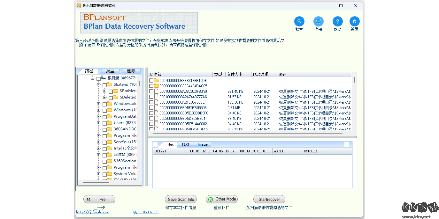
Task: Click folder icon of 000700000006FB631F6E10DF
Action: (156, 80)
